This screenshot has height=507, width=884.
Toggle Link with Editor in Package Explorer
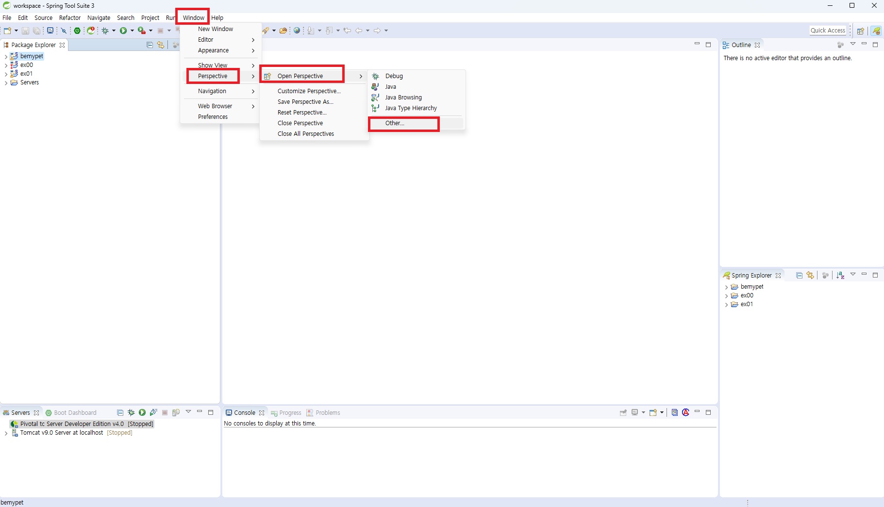coord(161,45)
